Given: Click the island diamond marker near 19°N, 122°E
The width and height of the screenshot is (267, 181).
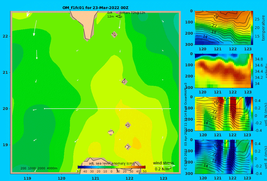Looking at the screenshot, I should [x=128, y=147].
